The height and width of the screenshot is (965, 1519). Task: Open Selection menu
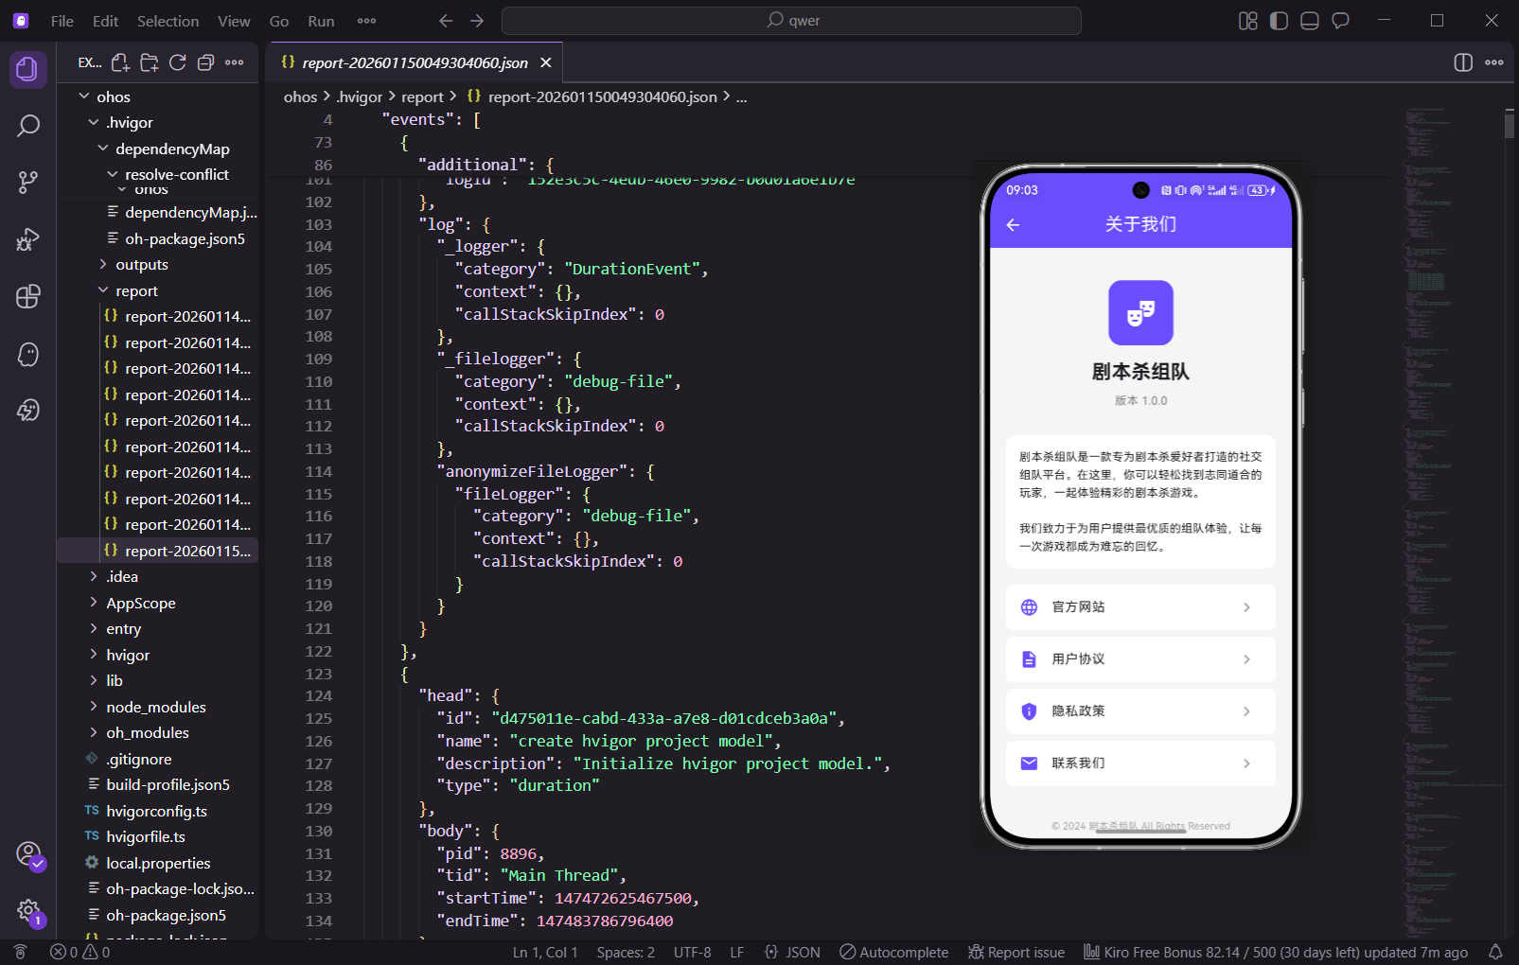click(168, 21)
